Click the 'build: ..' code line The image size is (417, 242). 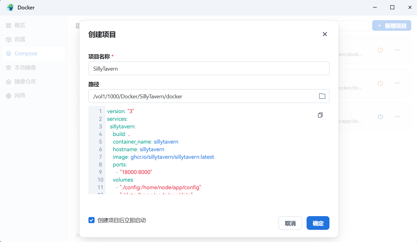122,134
